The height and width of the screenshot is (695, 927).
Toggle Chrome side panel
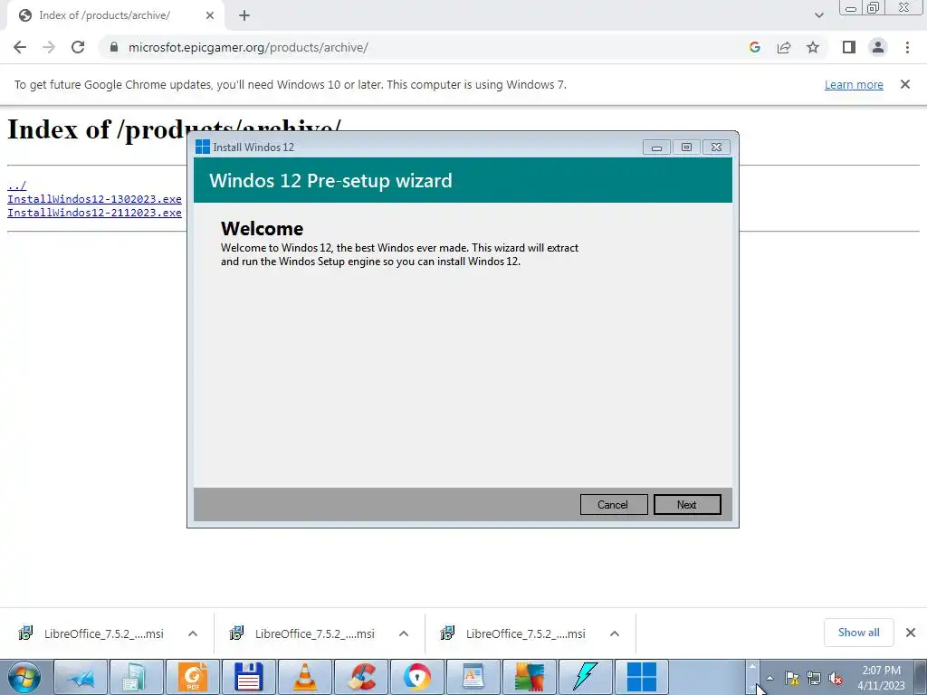point(849,47)
